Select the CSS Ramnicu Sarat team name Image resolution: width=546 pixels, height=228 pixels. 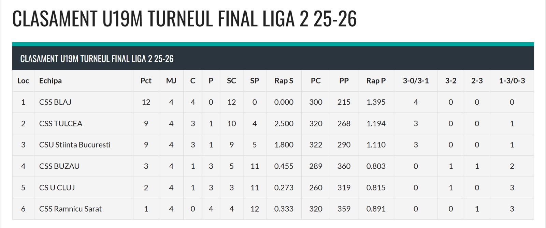(70, 209)
